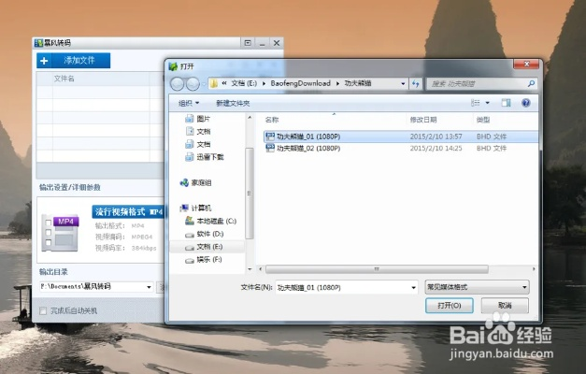Open 软件 (D:) drive
Screen dimensions: 586x374
[209, 234]
